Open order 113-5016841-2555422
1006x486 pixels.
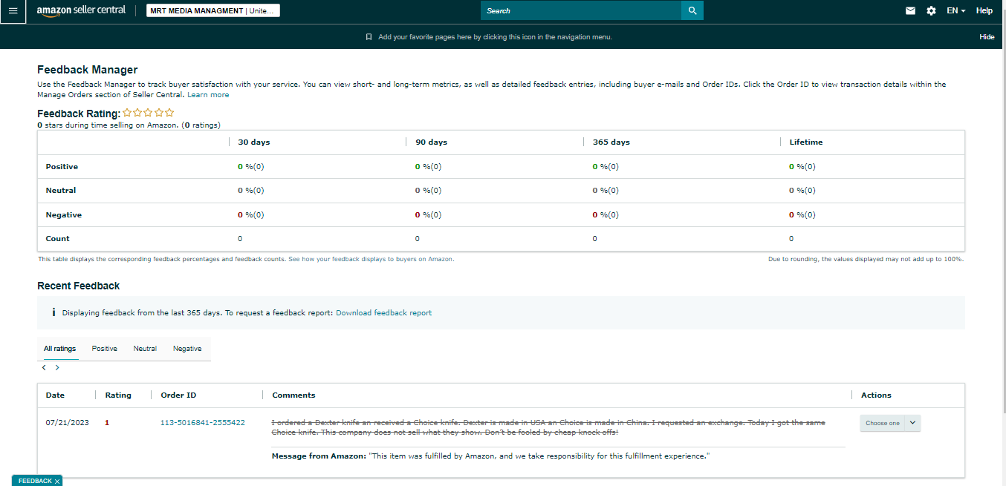coord(203,423)
